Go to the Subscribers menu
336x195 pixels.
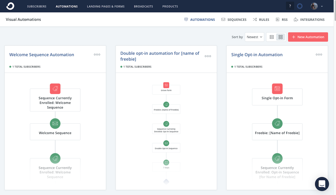37,6
